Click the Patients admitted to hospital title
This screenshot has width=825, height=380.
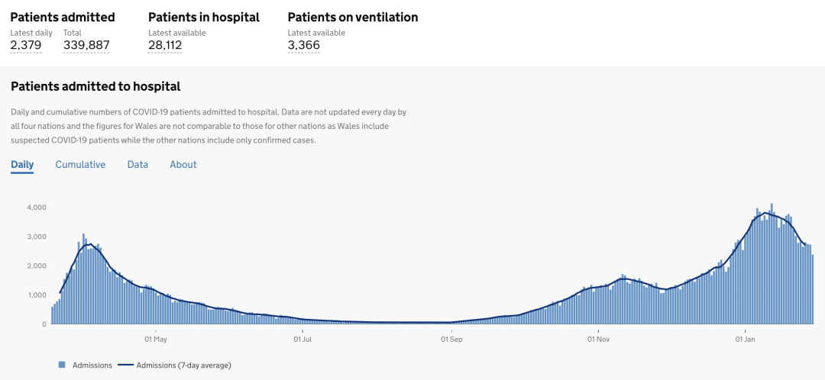coord(95,87)
